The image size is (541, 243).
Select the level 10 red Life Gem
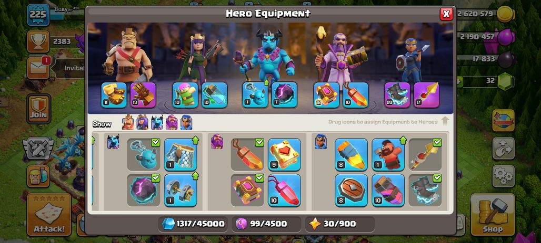tap(284, 191)
